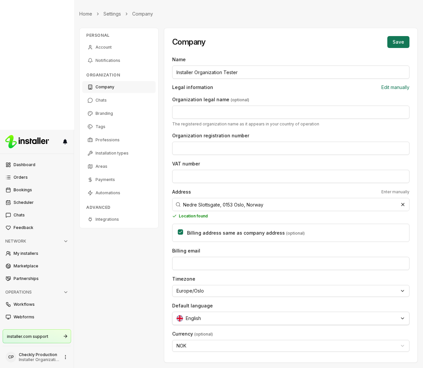Click the Tags icon in settings

(x=90, y=127)
